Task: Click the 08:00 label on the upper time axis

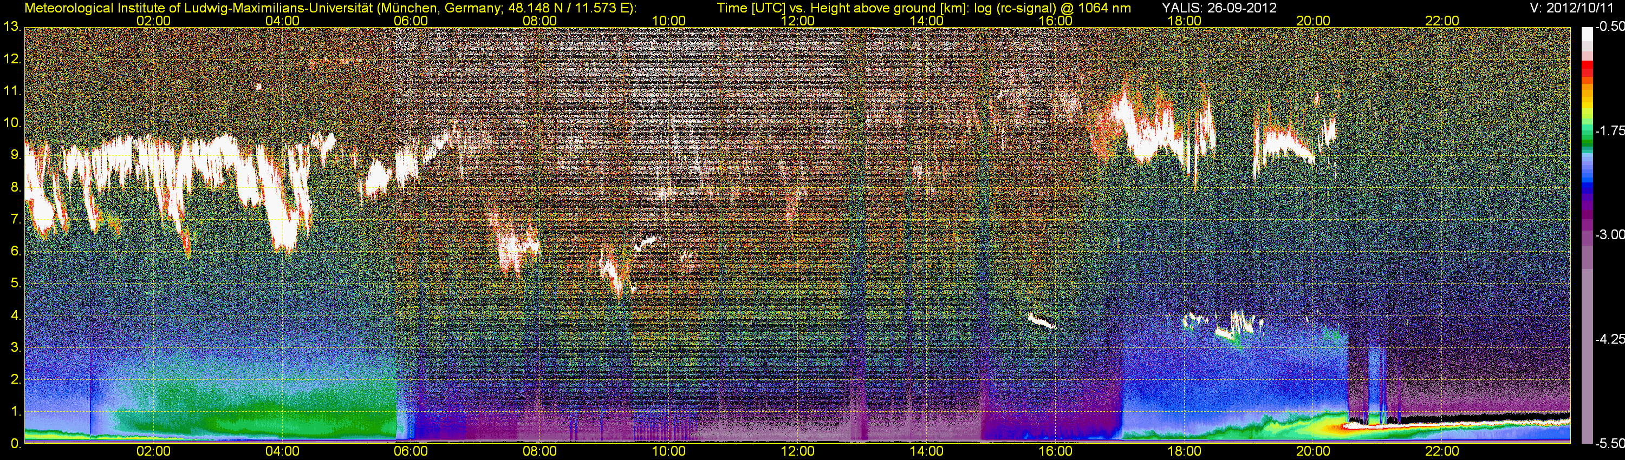Action: [x=540, y=21]
